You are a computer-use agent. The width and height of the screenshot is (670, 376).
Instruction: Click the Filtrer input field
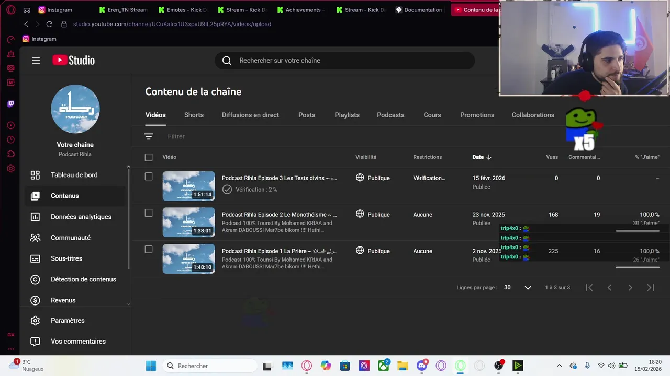click(x=176, y=136)
